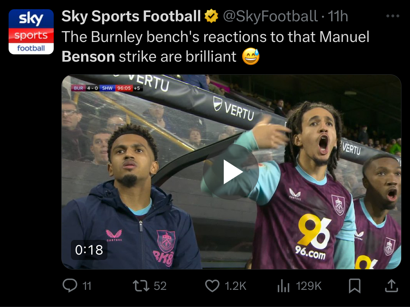Viewport: 410px width, 307px height.
Task: Click the 0:18 video duration badge
Action: tap(89, 250)
